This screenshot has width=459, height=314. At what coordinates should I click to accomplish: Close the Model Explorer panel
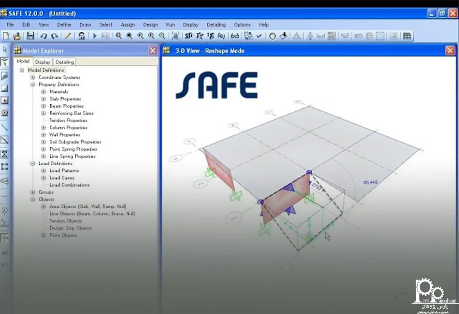pos(153,51)
